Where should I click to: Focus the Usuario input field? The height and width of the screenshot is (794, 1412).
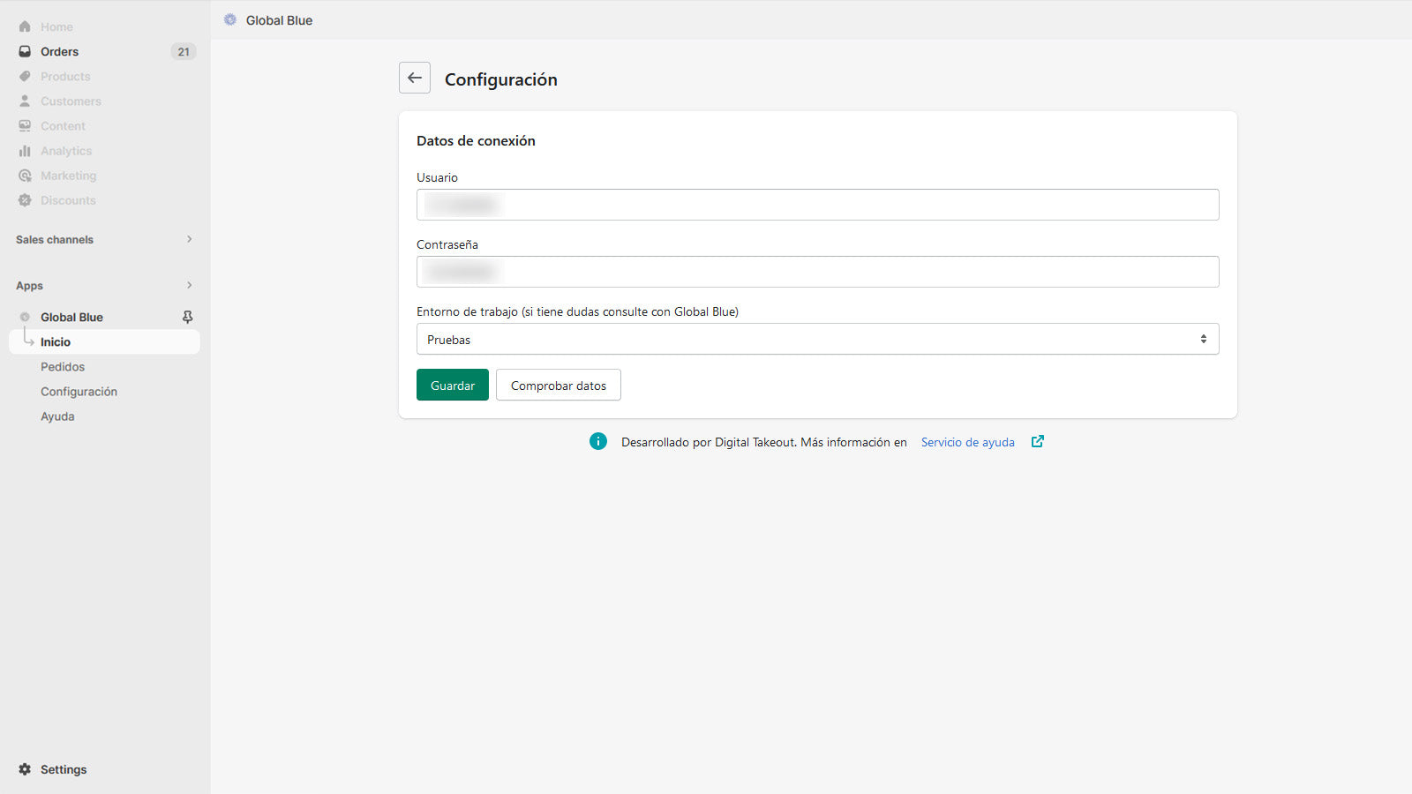[817, 205]
